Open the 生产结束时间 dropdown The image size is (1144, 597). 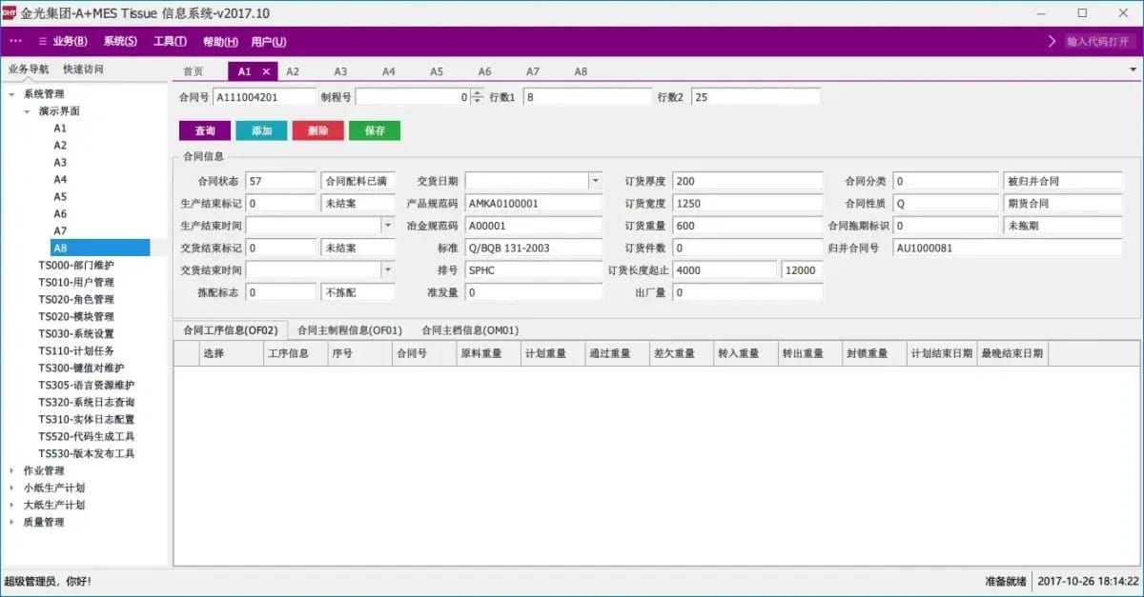pyautogui.click(x=387, y=226)
